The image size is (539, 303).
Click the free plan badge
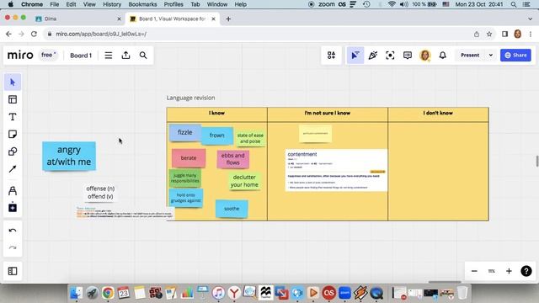pos(49,55)
